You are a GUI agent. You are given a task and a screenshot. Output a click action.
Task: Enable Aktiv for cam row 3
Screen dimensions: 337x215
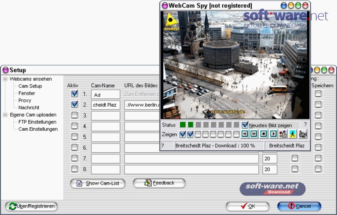75,115
